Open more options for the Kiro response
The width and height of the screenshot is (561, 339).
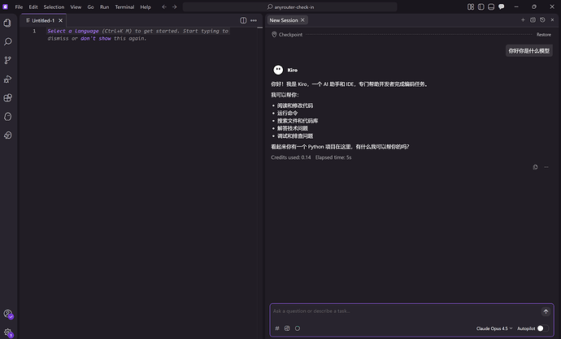(x=546, y=167)
